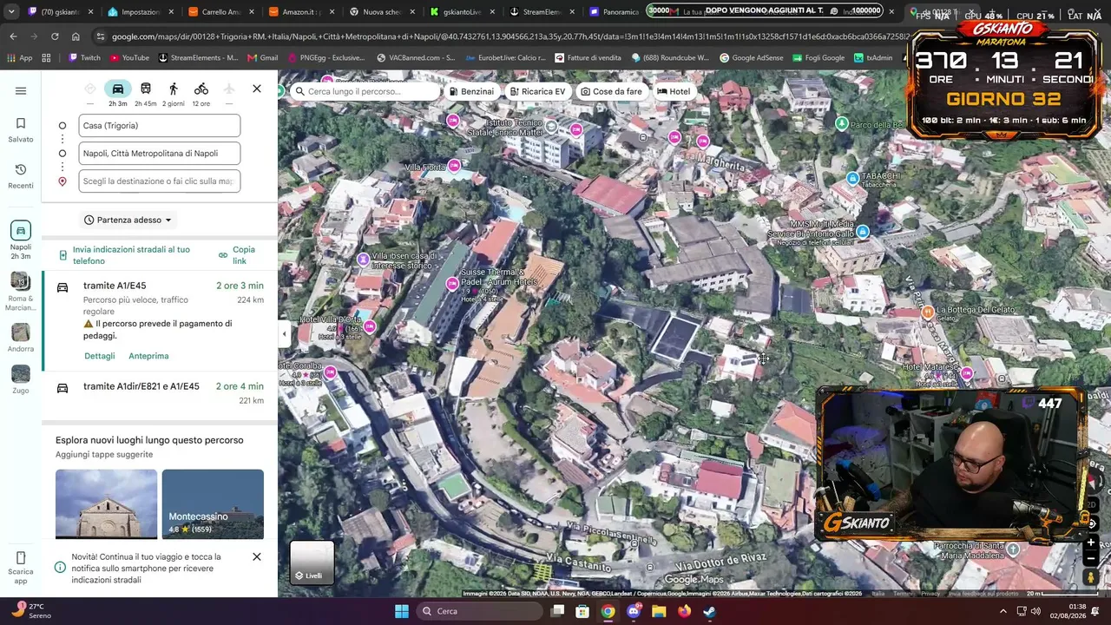
Task: Open Chrome home page button
Action: (x=76, y=36)
